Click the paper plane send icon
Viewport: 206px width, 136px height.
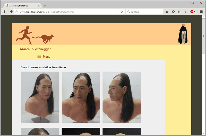point(185,12)
